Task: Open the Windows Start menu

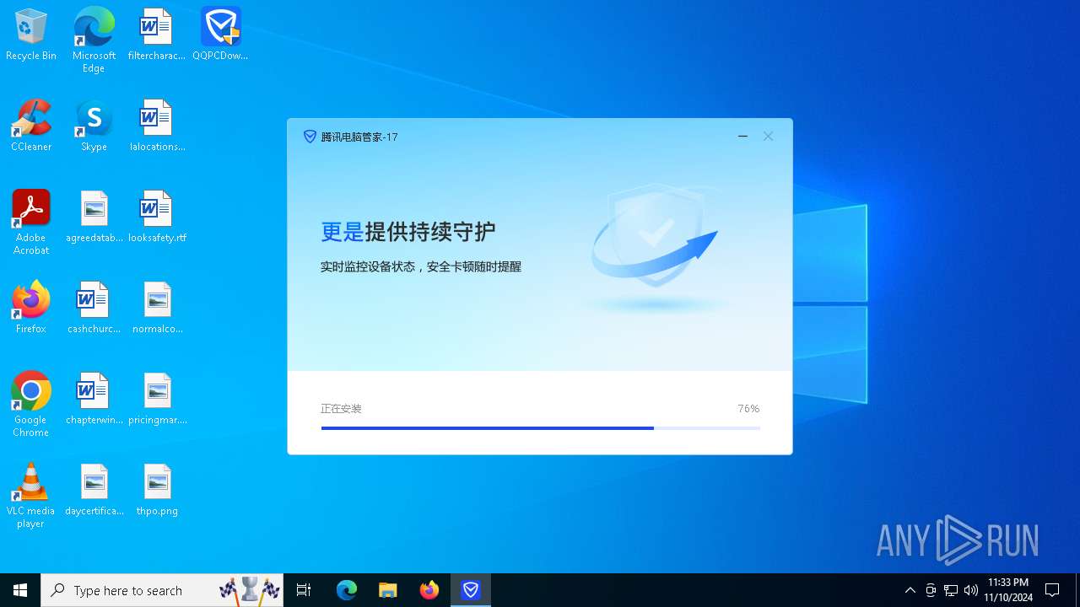Action: [x=20, y=590]
